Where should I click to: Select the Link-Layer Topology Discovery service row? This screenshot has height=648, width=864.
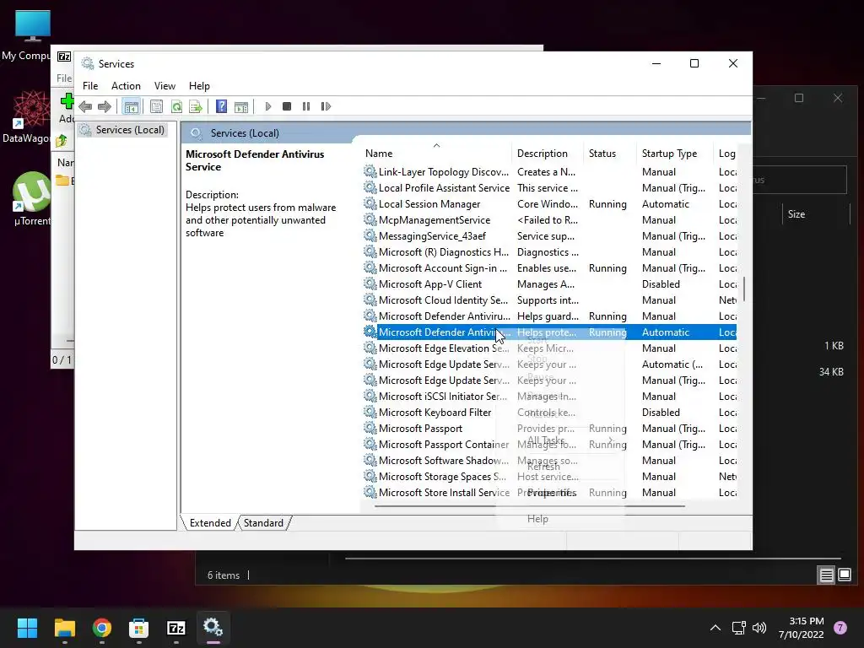click(x=550, y=172)
